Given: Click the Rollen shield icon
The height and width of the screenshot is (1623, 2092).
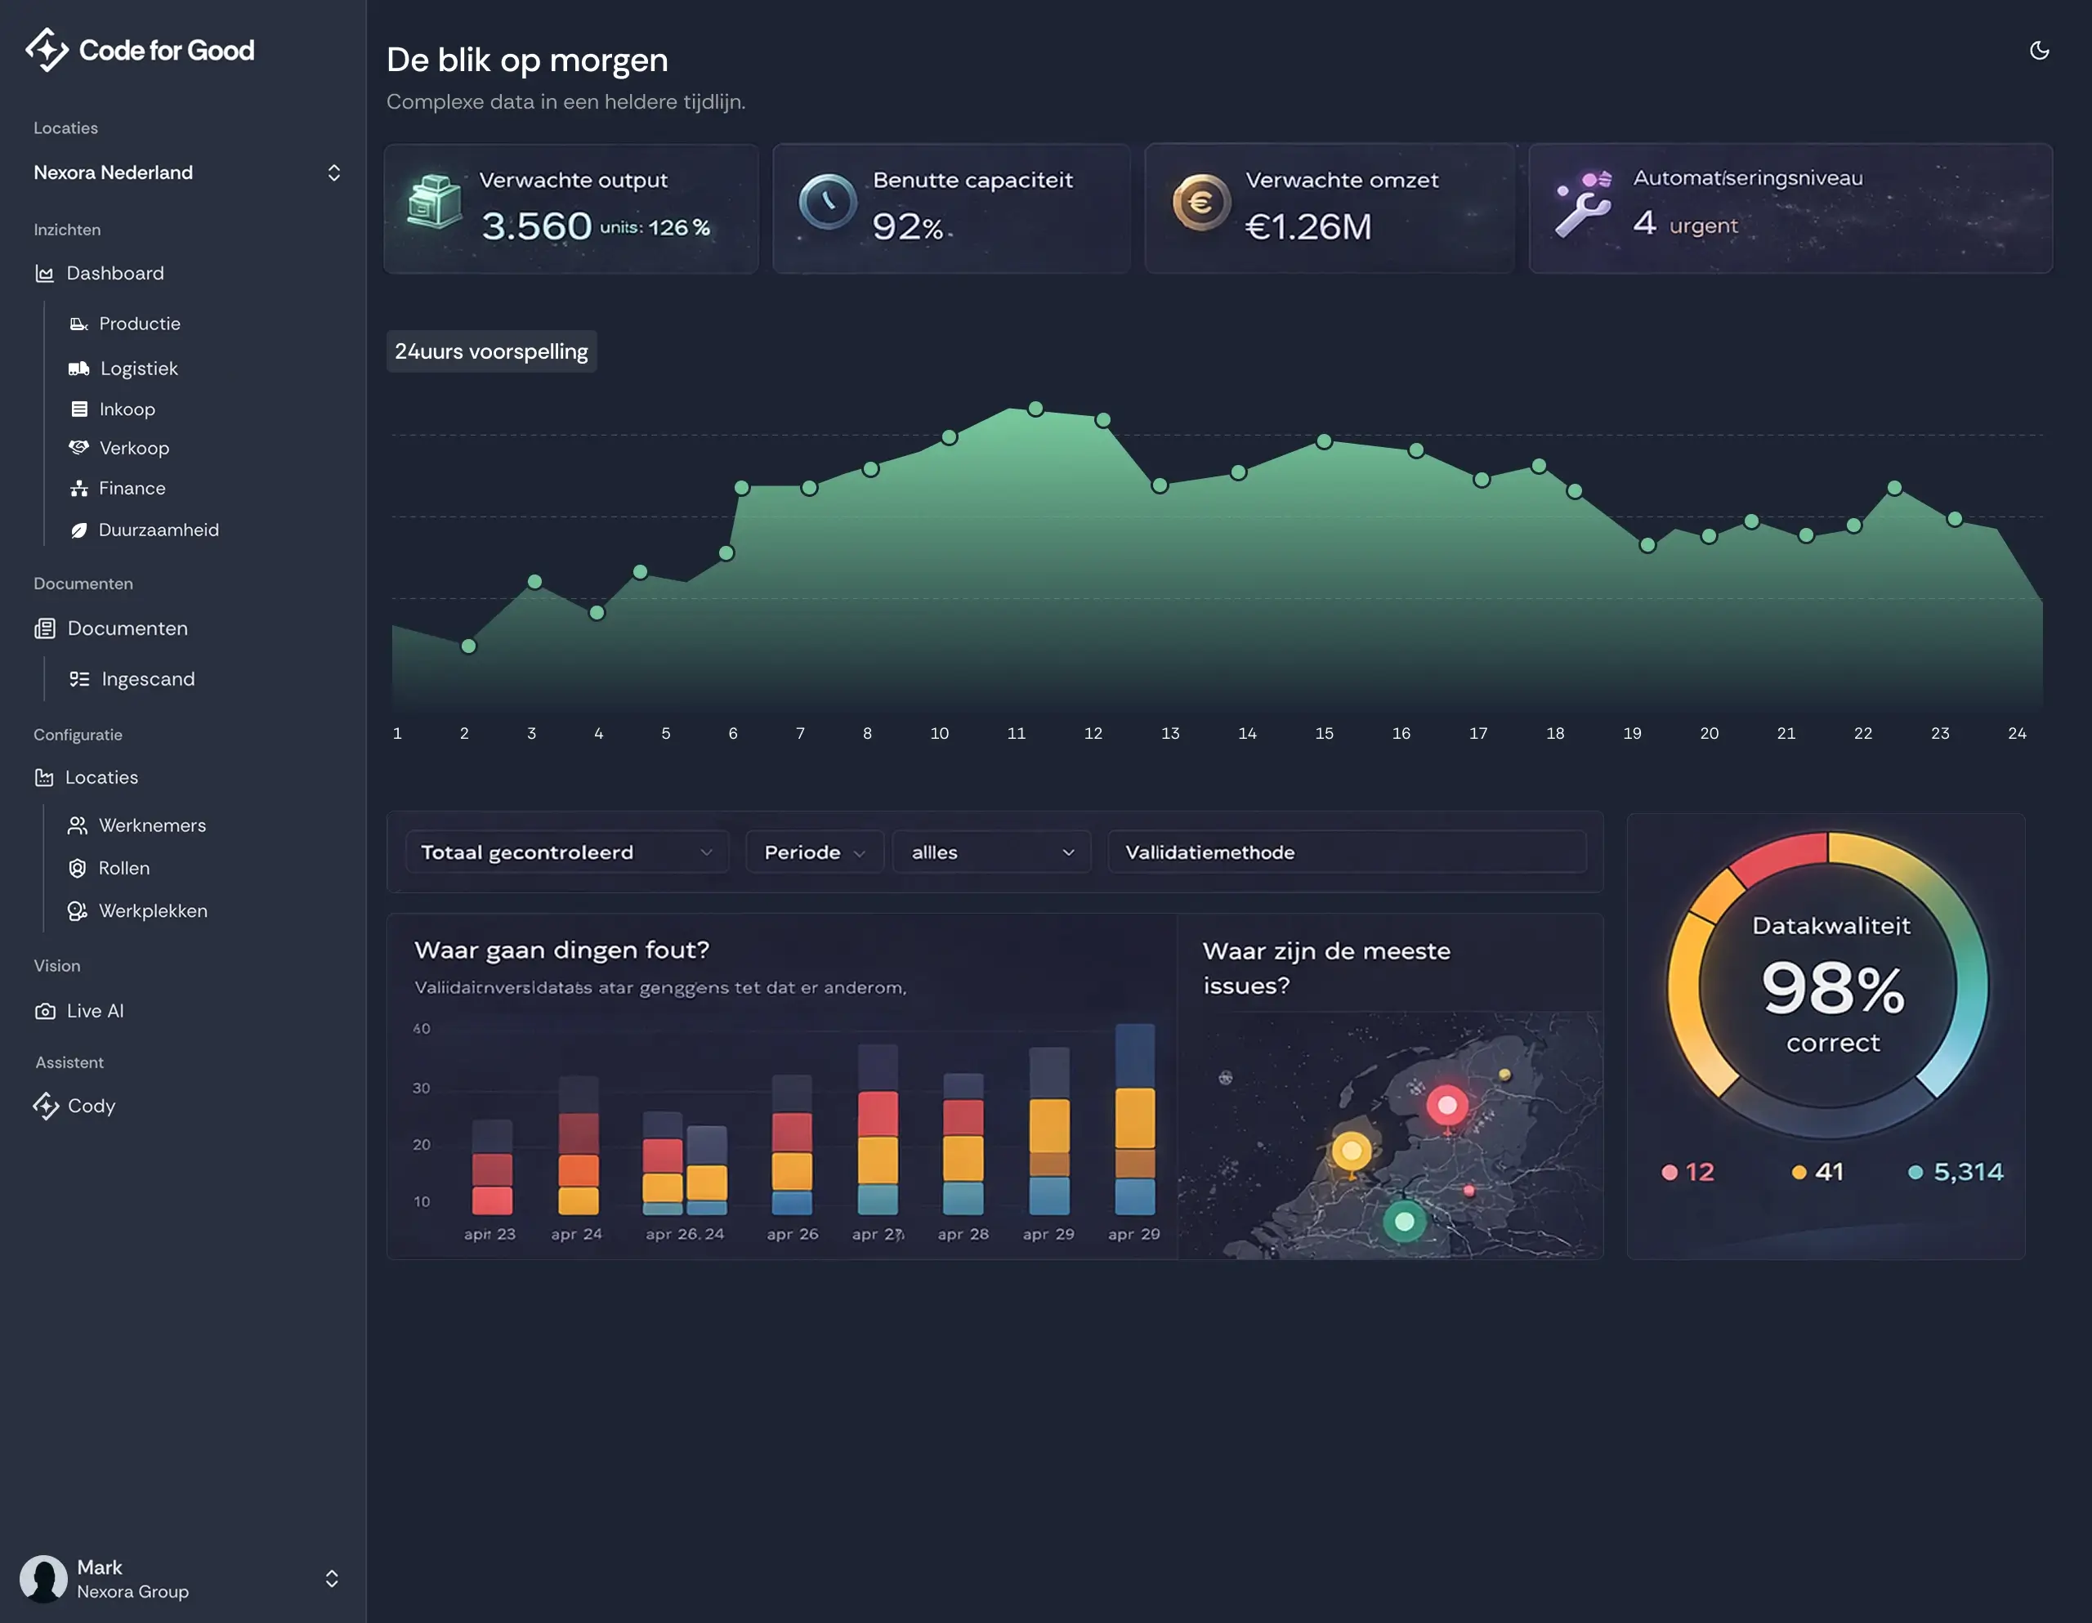Looking at the screenshot, I should tap(78, 868).
